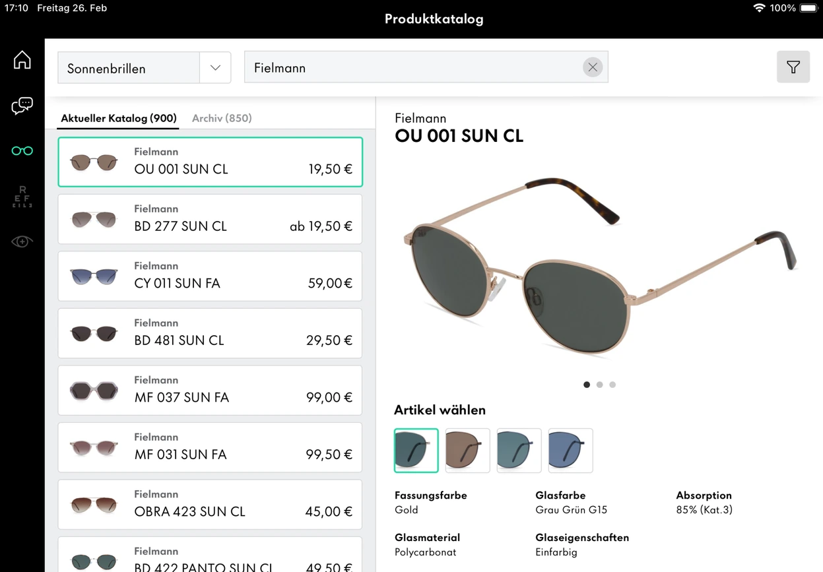Screen dimensions: 823x572
Task: Click the 17:10 clock in status bar
Action: click(x=16, y=8)
